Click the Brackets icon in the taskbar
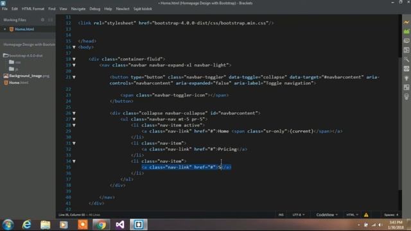Viewport: 411px width, 231px height. [x=139, y=225]
